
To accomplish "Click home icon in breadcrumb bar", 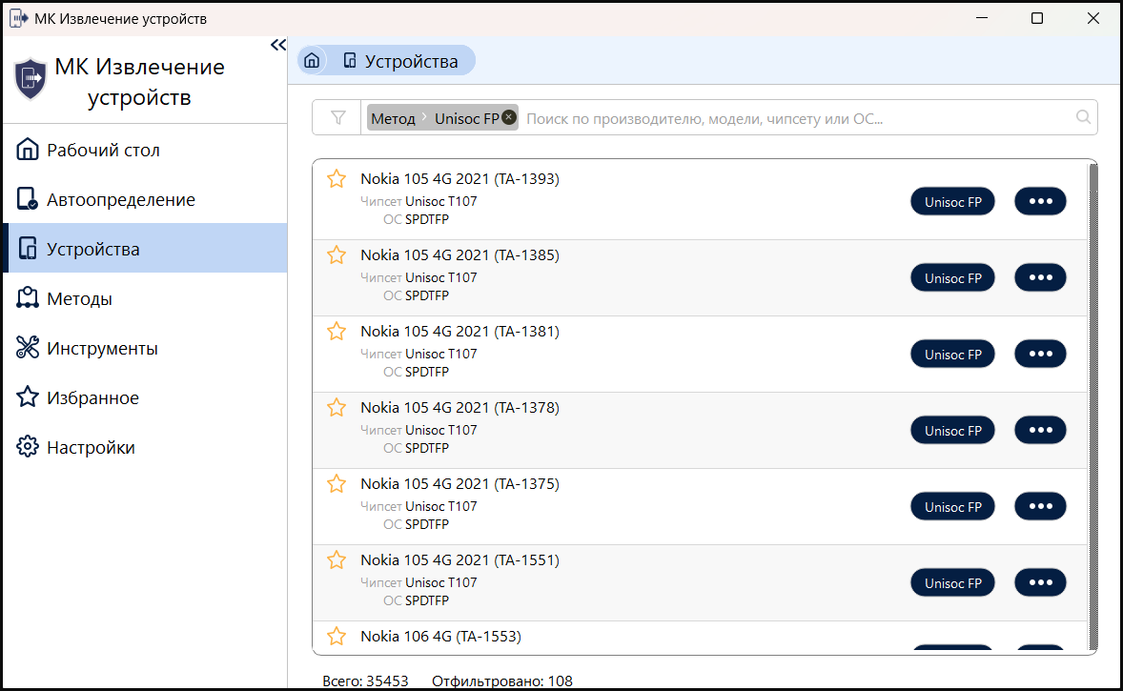I will pyautogui.click(x=312, y=60).
